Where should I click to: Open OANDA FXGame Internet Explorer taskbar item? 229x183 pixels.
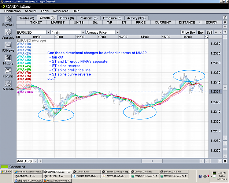28,172
